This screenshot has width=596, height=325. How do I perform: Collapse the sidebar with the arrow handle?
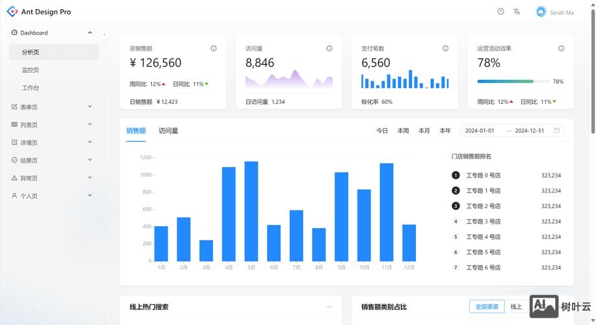point(104,34)
